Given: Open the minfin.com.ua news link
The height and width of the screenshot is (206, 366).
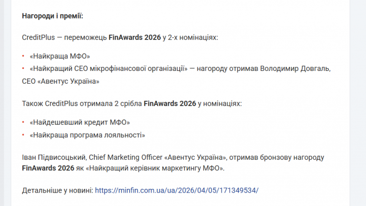Looking at the screenshot, I should (177, 190).
